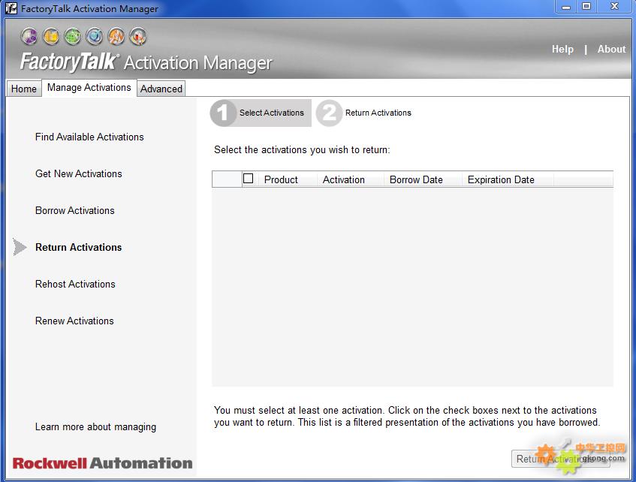Click the step 1 circle icon
Viewport: 636px width, 482px height.
coord(223,113)
